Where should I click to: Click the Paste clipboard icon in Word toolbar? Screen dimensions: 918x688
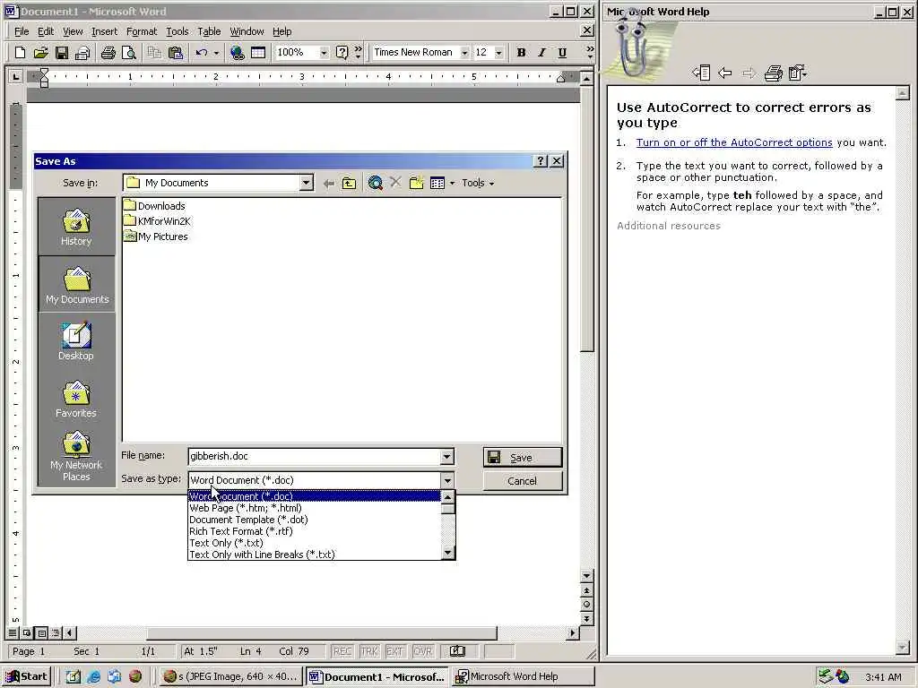click(176, 53)
